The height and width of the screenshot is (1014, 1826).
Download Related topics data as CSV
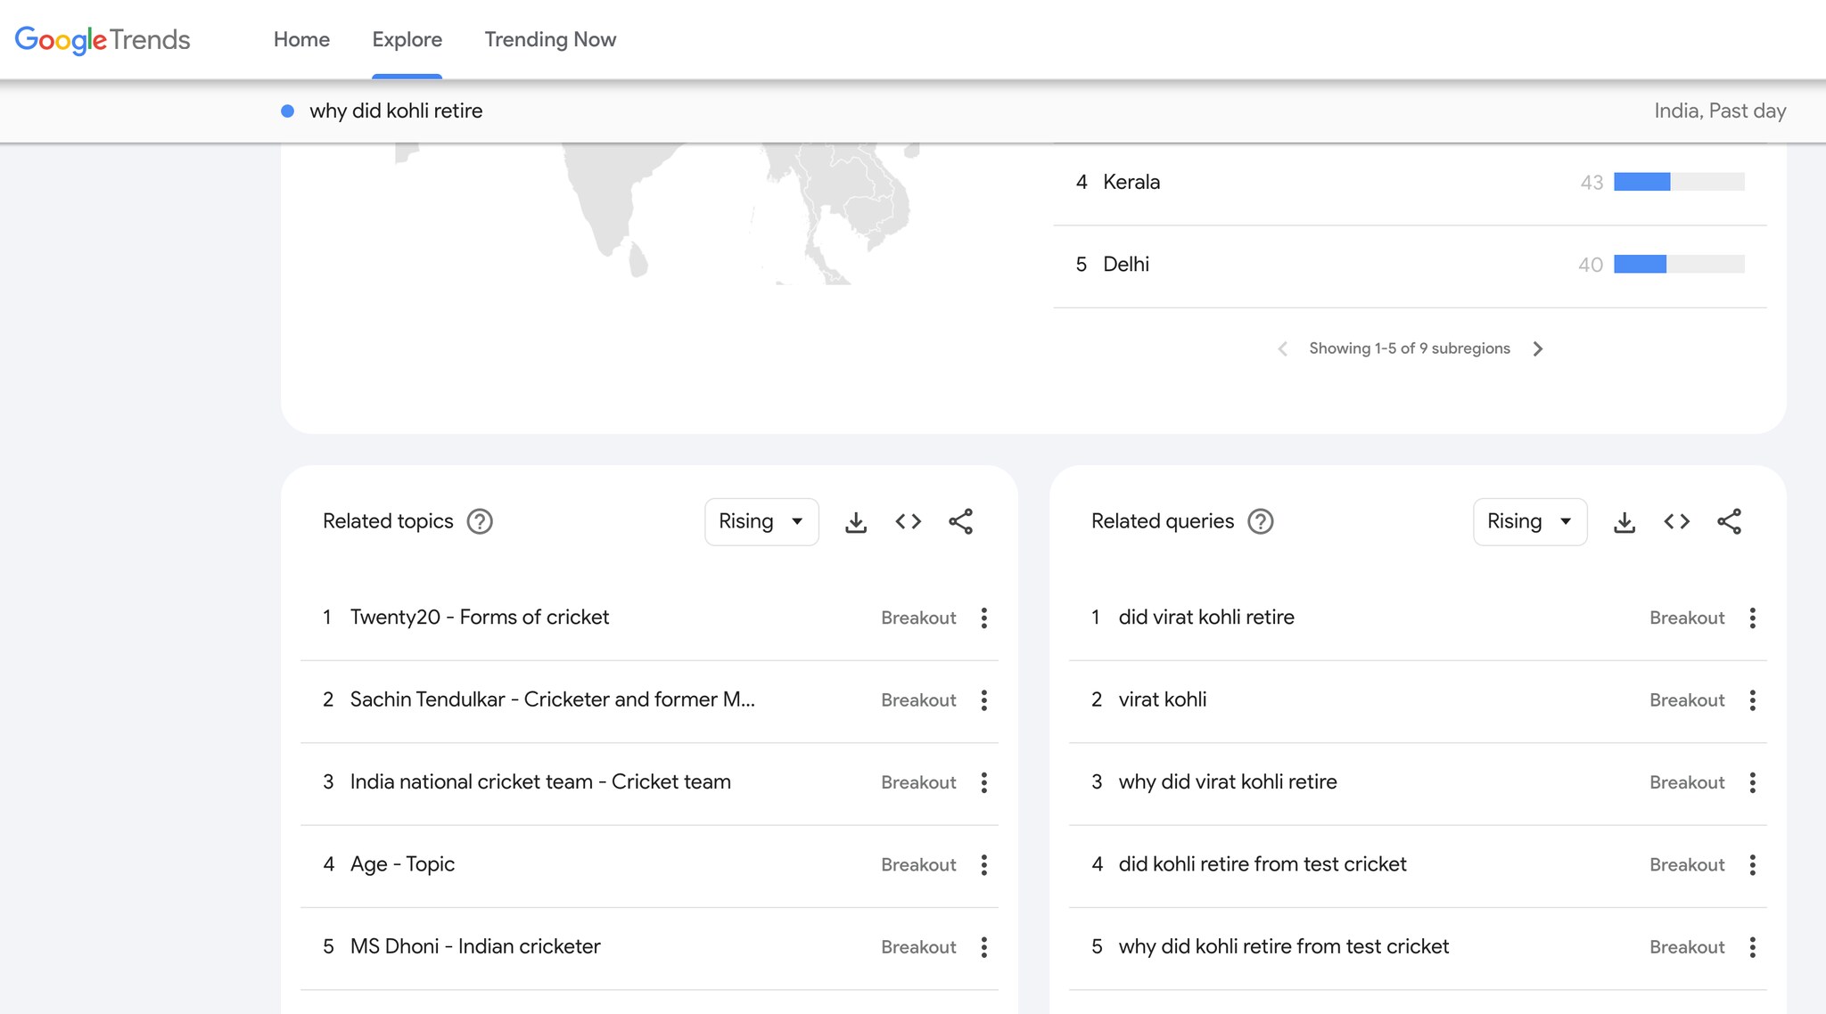(x=856, y=521)
